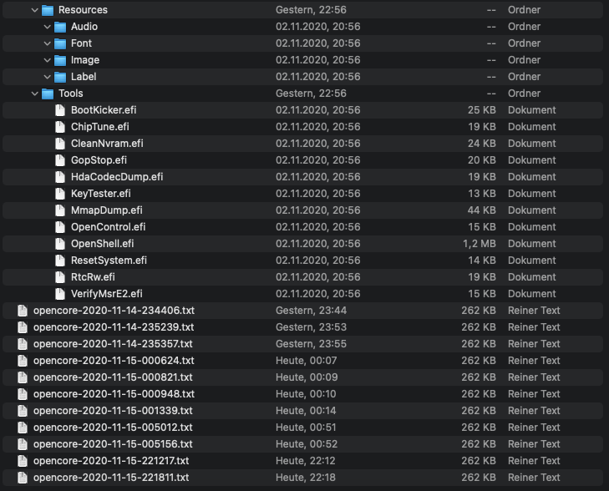
Task: Select the OpenShell.efi file name
Action: (103, 244)
